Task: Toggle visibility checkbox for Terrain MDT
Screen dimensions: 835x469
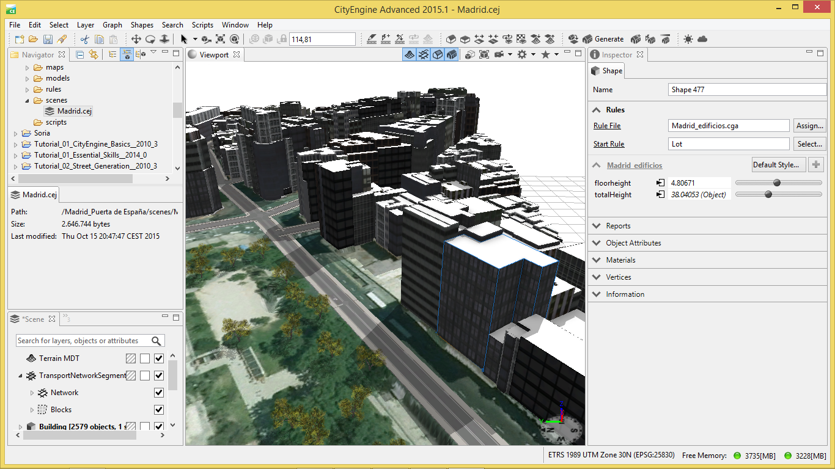Action: point(159,358)
